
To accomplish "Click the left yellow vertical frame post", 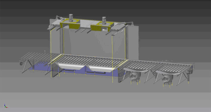I will 51,52.
